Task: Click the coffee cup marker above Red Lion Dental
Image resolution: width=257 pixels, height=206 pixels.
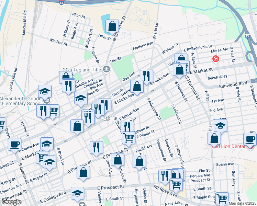Action: click(250, 139)
